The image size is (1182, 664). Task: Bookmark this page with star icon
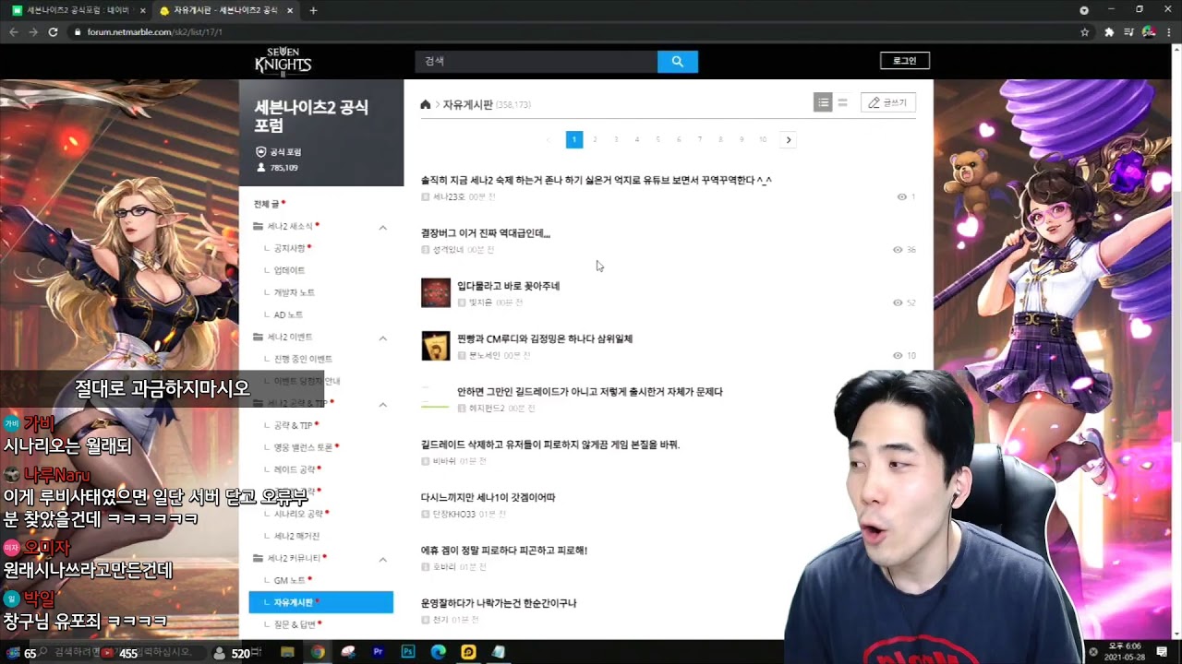1084,31
